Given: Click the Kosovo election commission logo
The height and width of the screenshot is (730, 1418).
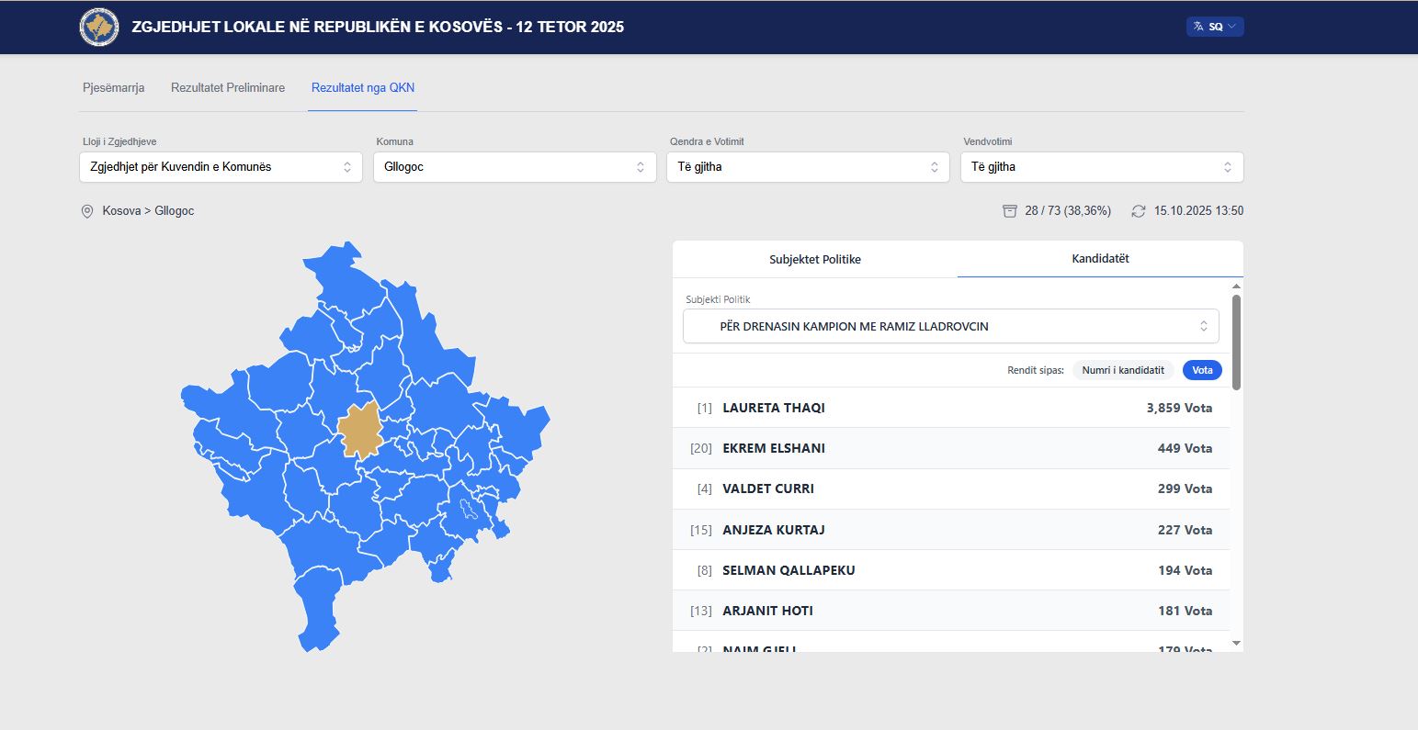Looking at the screenshot, I should [x=99, y=27].
